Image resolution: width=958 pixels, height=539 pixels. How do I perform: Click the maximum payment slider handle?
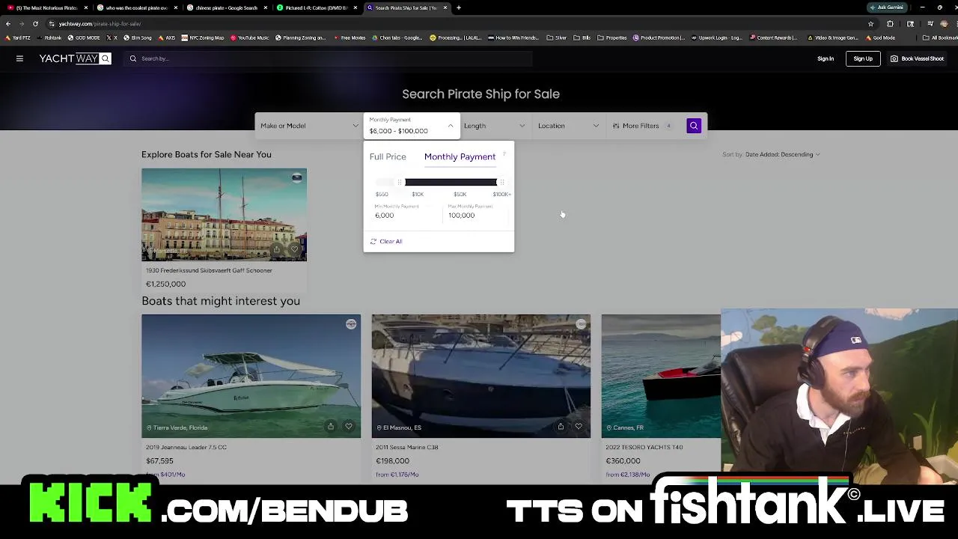[x=501, y=182]
